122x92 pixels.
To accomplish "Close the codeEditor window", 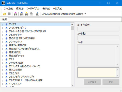I will pyautogui.click(x=117, y=3).
